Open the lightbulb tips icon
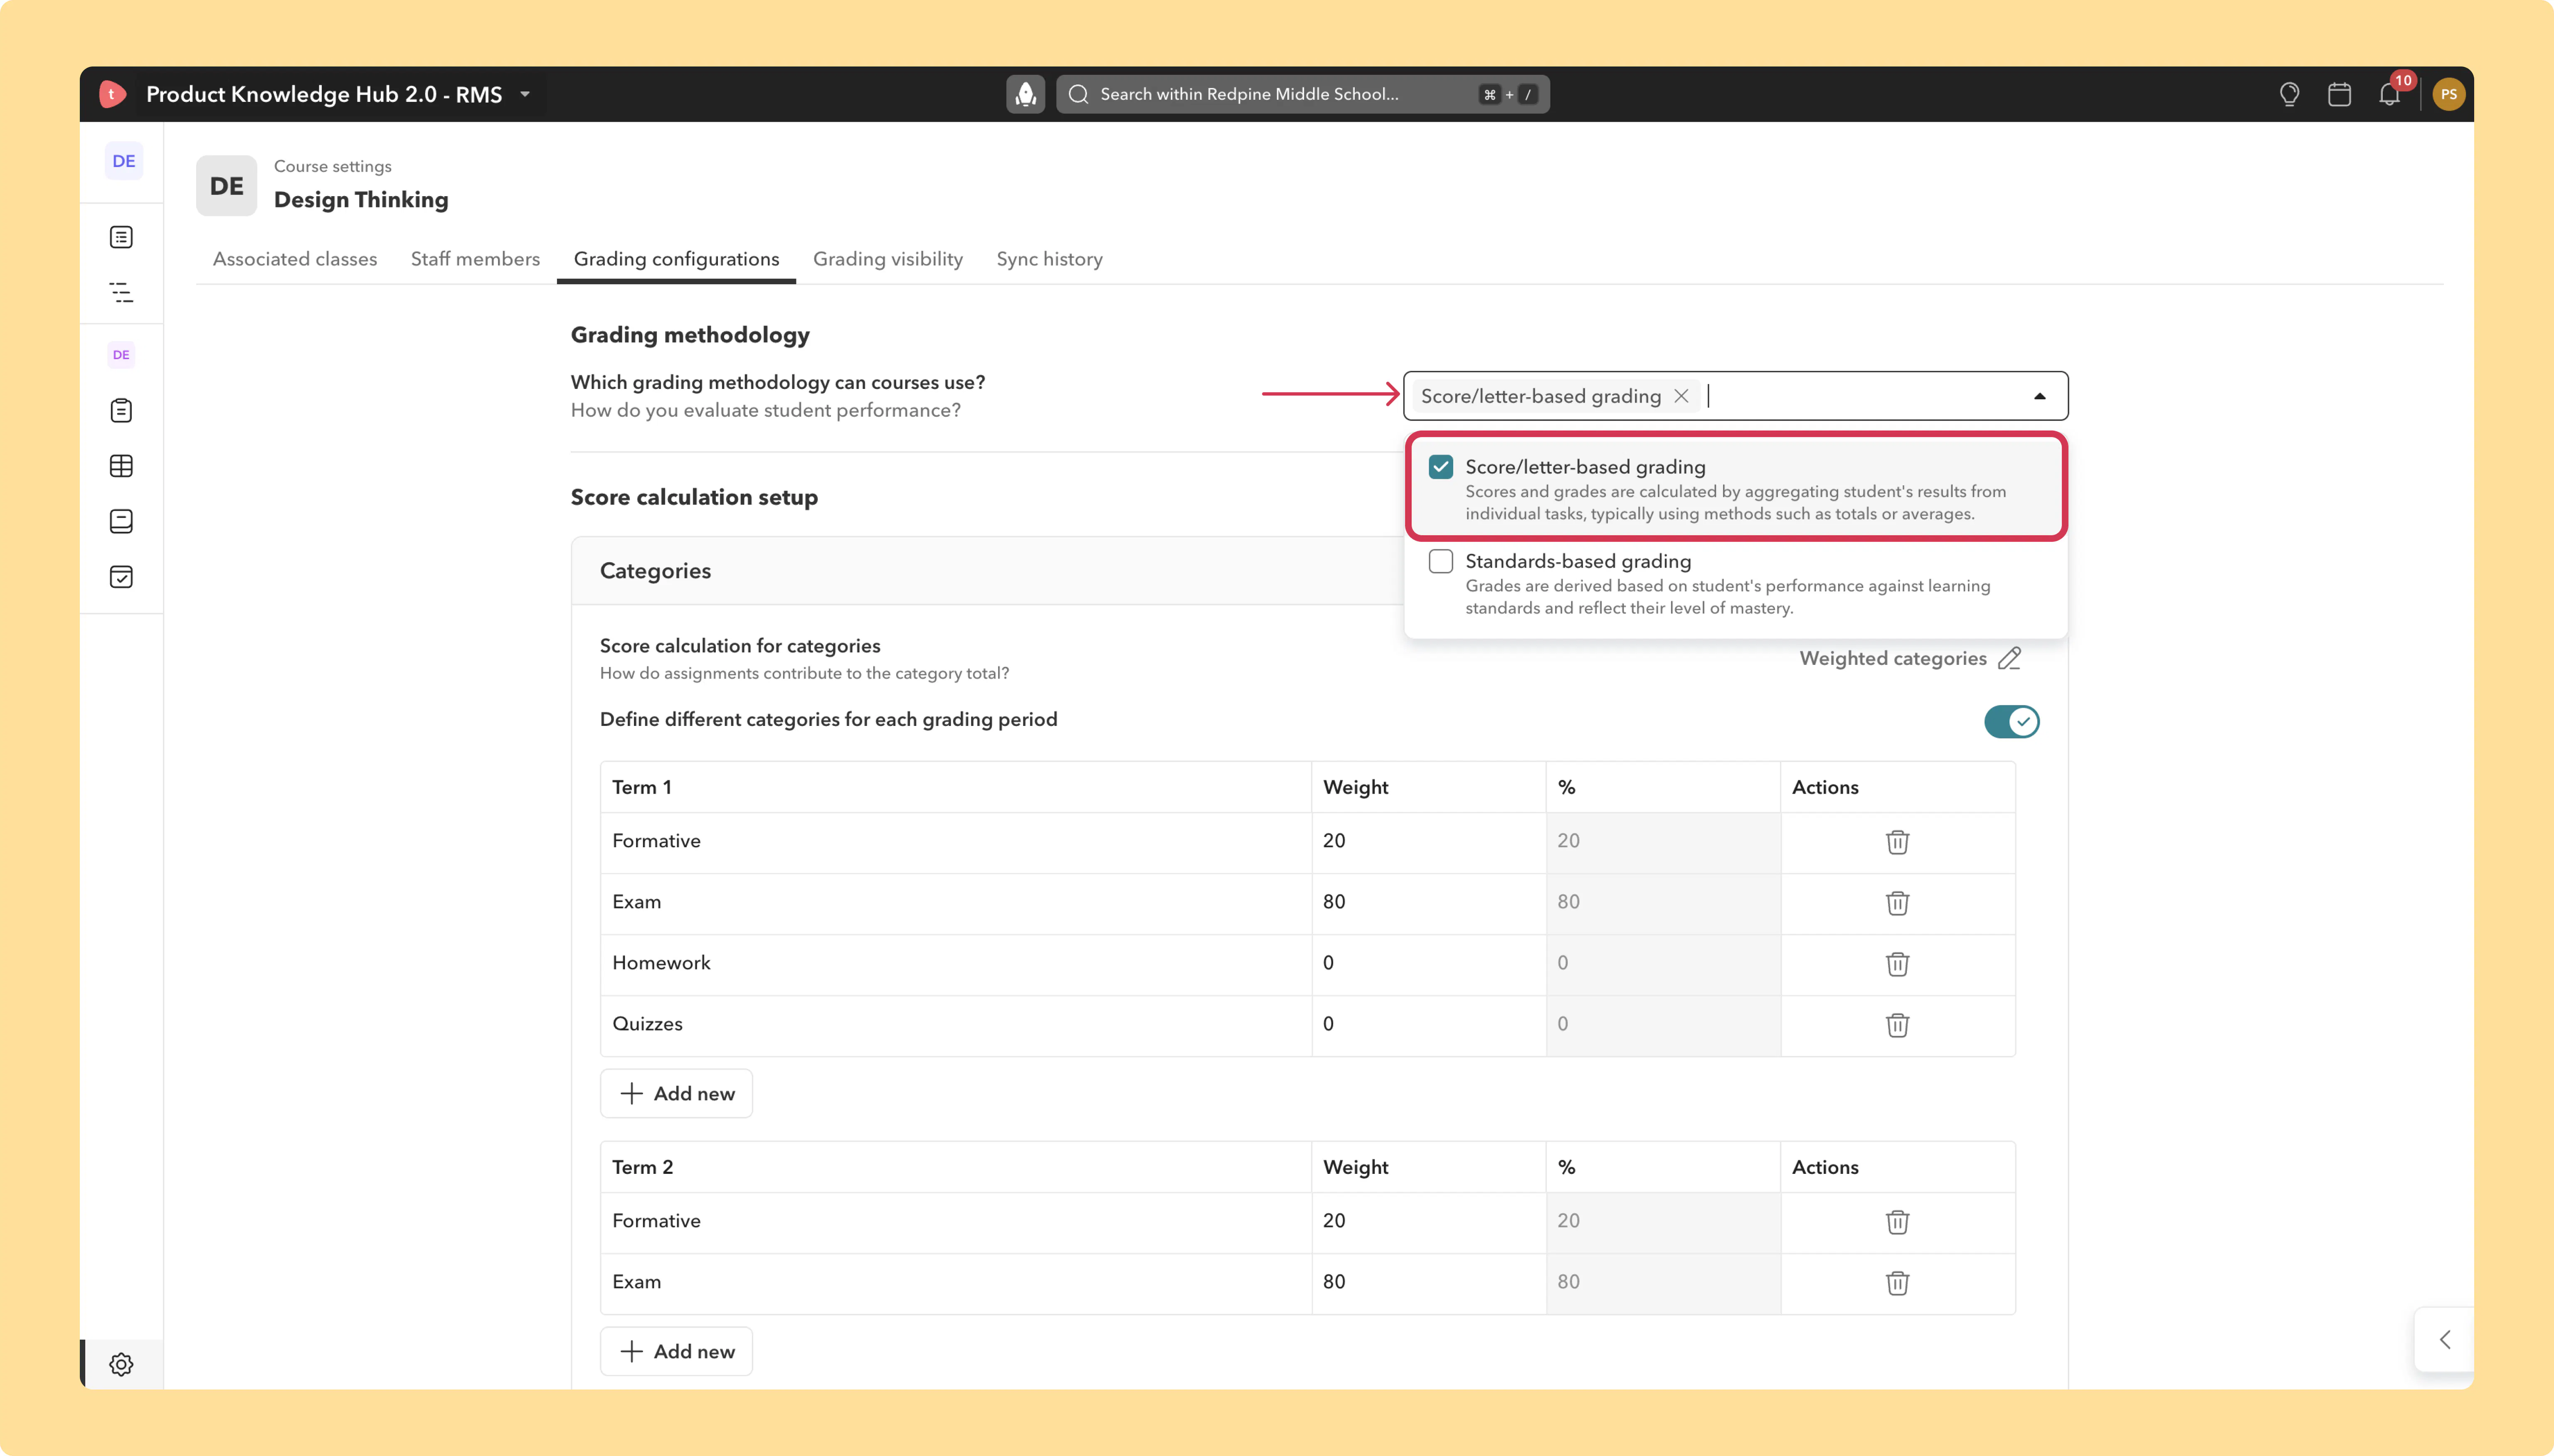 coord(2289,94)
